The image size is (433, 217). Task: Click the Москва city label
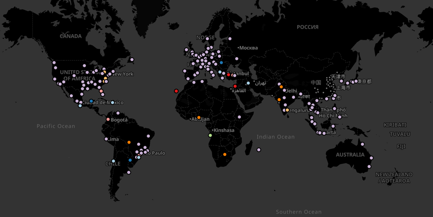249,48
